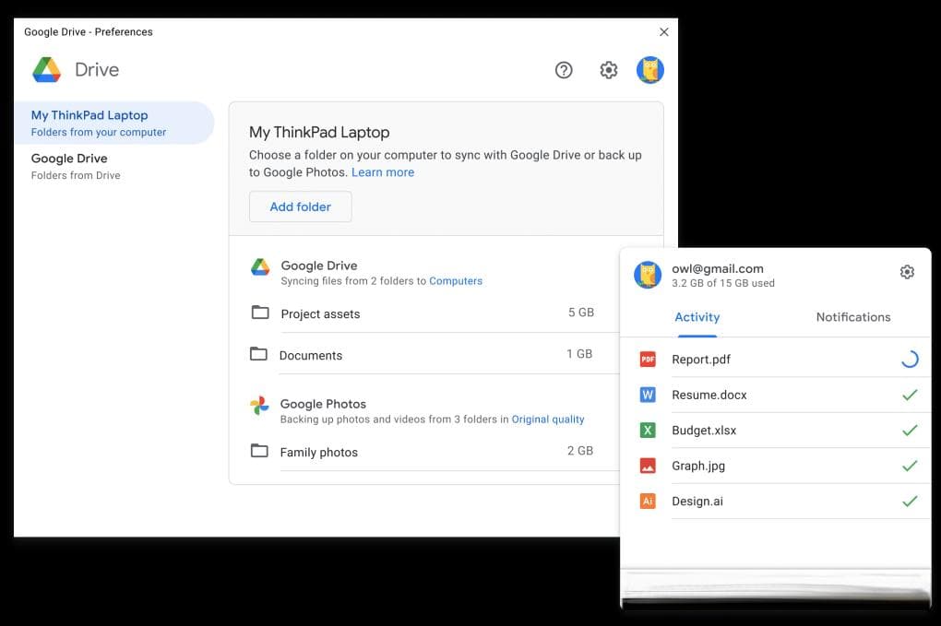The width and height of the screenshot is (941, 626).
Task: Open settings gear in Drive Preferences header
Action: click(x=609, y=70)
